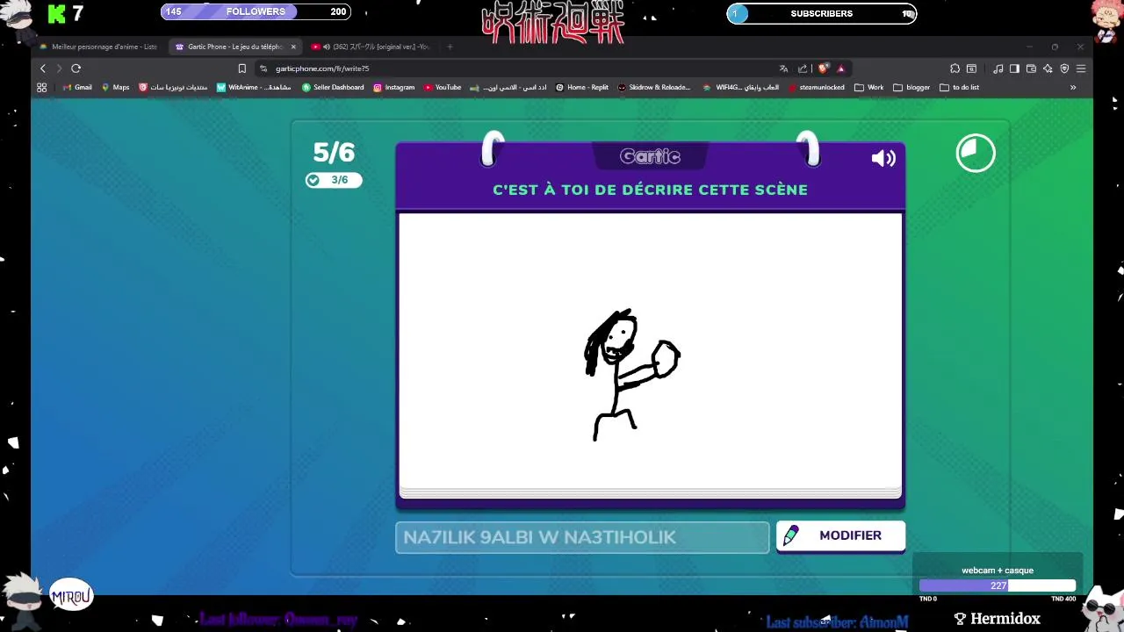
Task: Mute the Gartic Phone sound speaker icon
Action: pyautogui.click(x=883, y=158)
